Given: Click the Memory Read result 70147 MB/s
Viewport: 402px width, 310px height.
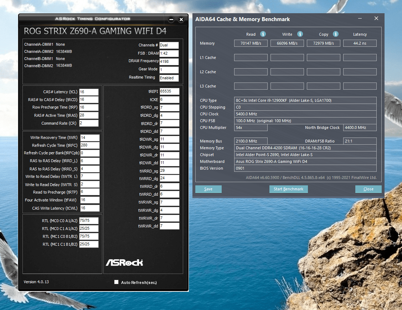Looking at the screenshot, I should [251, 43].
